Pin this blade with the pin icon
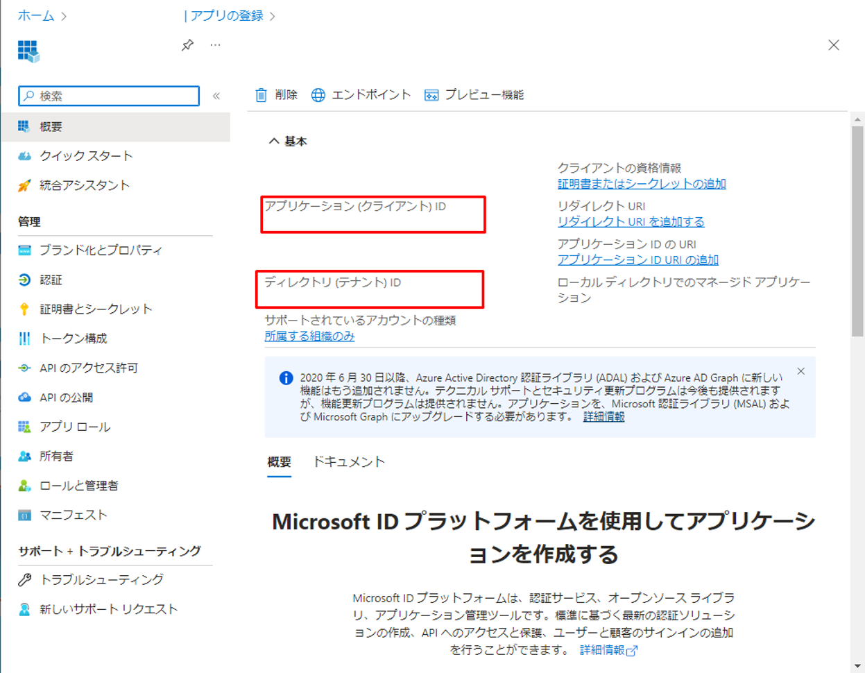This screenshot has width=865, height=673. (187, 45)
